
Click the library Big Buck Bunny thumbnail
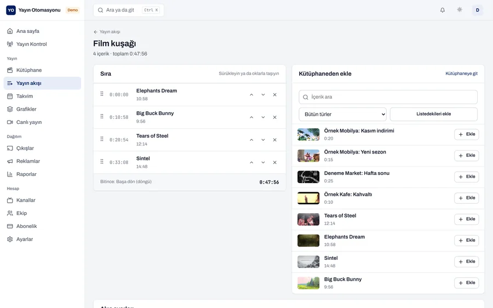(308, 283)
